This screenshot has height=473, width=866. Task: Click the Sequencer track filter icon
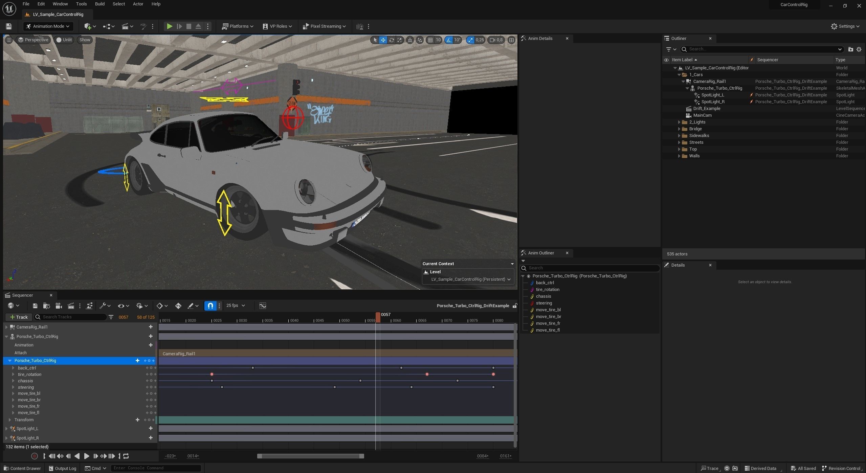111,317
